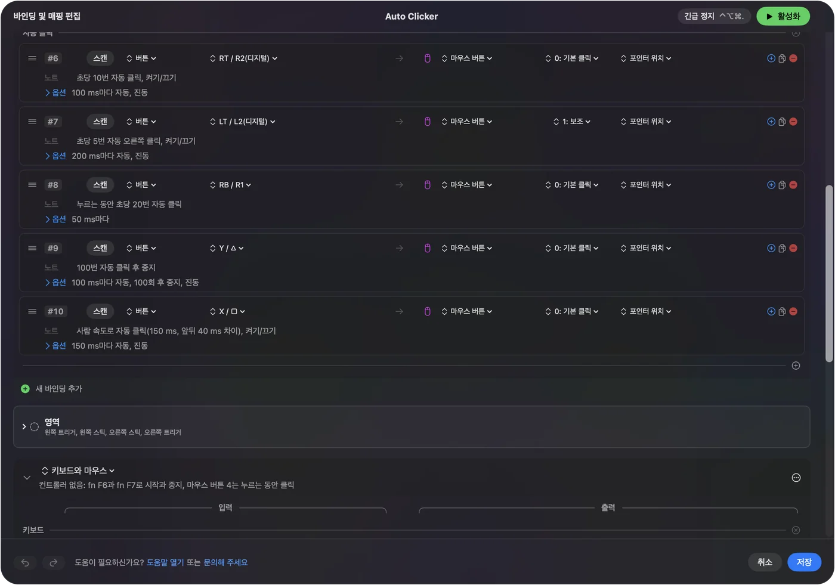Remove binding #6 with the red icon
This screenshot has width=835, height=585.
coord(793,58)
